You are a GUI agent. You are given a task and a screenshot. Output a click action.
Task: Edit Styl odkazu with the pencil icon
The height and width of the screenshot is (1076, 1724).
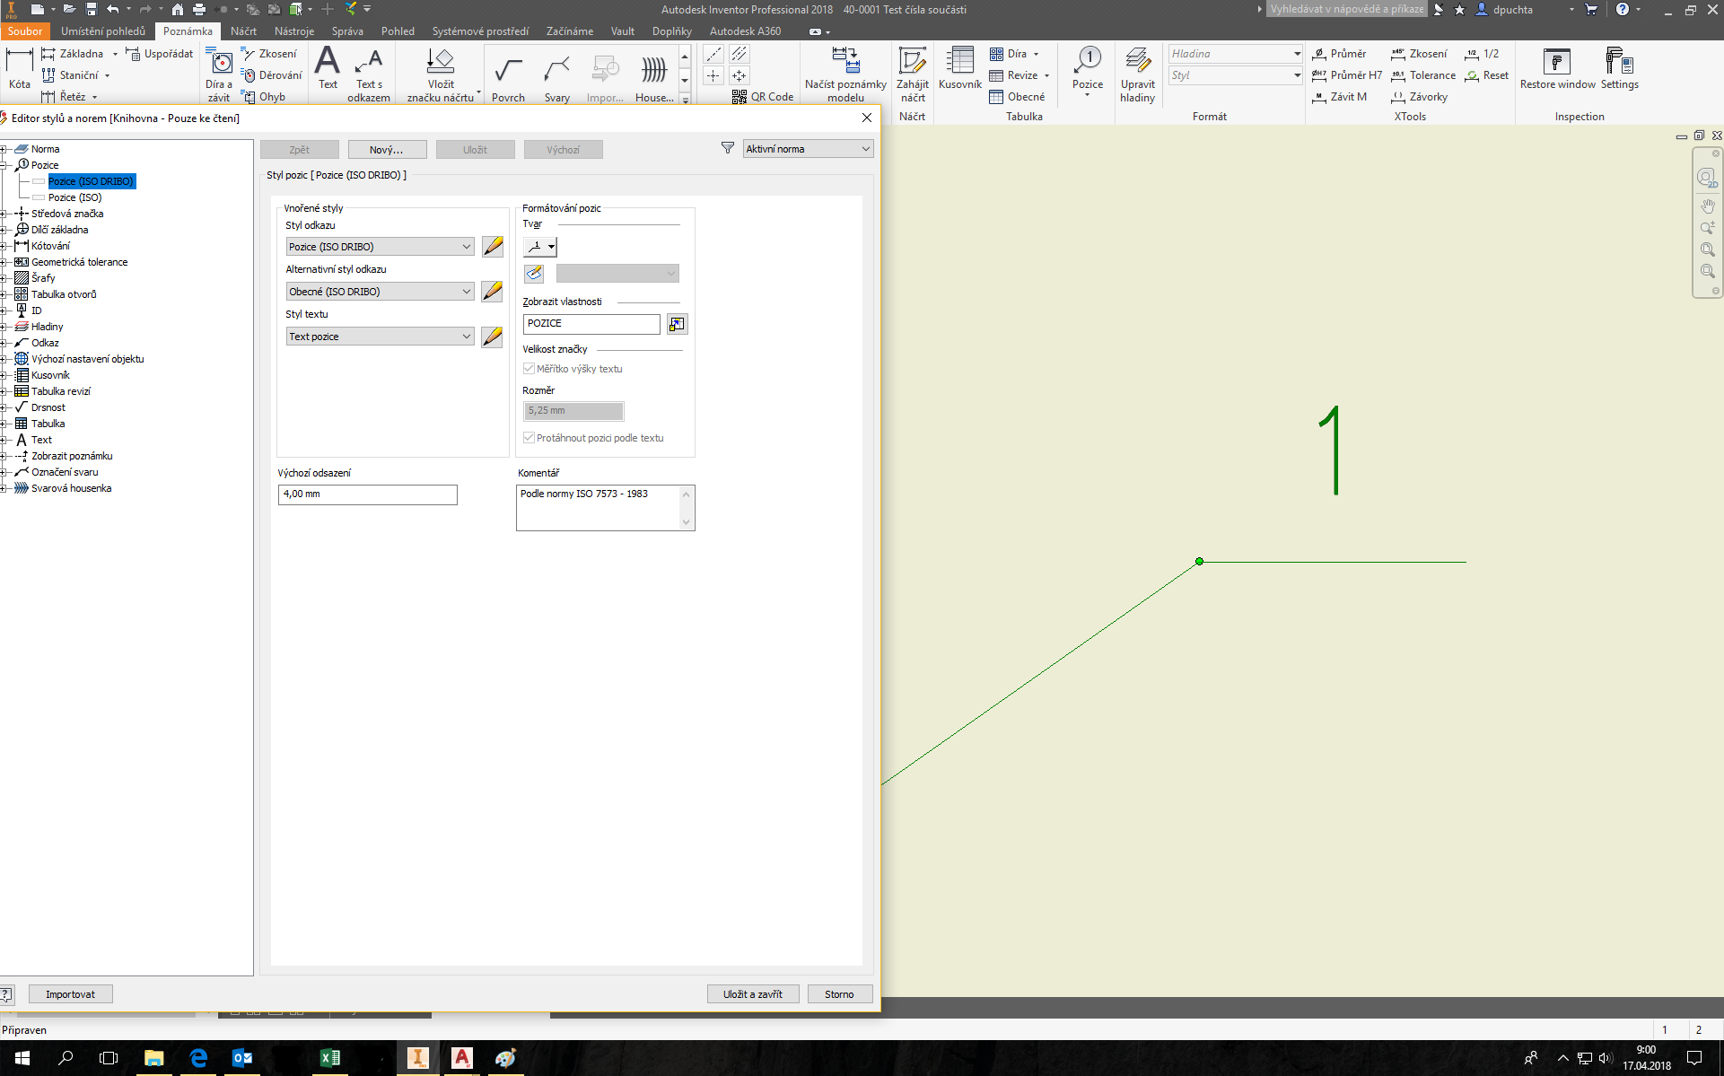coord(492,247)
